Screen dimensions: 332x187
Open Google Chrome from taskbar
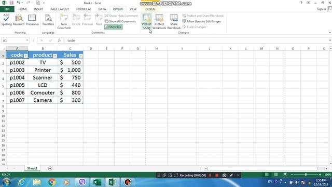52,182
